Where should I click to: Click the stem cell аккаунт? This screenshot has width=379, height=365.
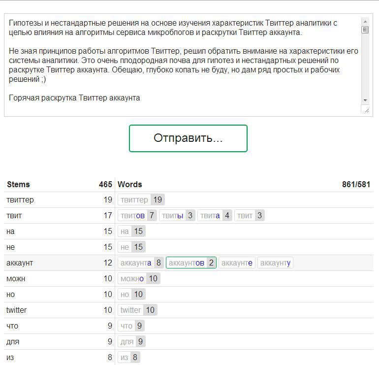coord(20,263)
